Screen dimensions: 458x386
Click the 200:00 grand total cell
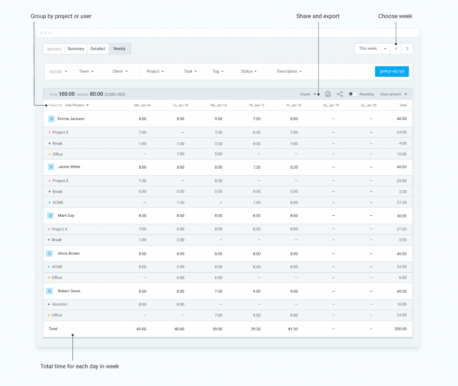[400, 329]
